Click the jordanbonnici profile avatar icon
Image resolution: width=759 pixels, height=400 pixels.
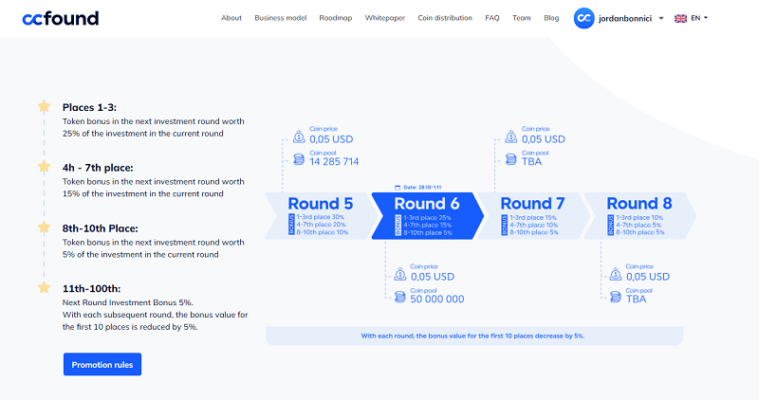point(583,18)
